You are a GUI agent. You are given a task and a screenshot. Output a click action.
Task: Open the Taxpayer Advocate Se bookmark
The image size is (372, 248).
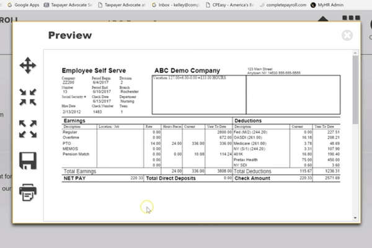(68, 5)
